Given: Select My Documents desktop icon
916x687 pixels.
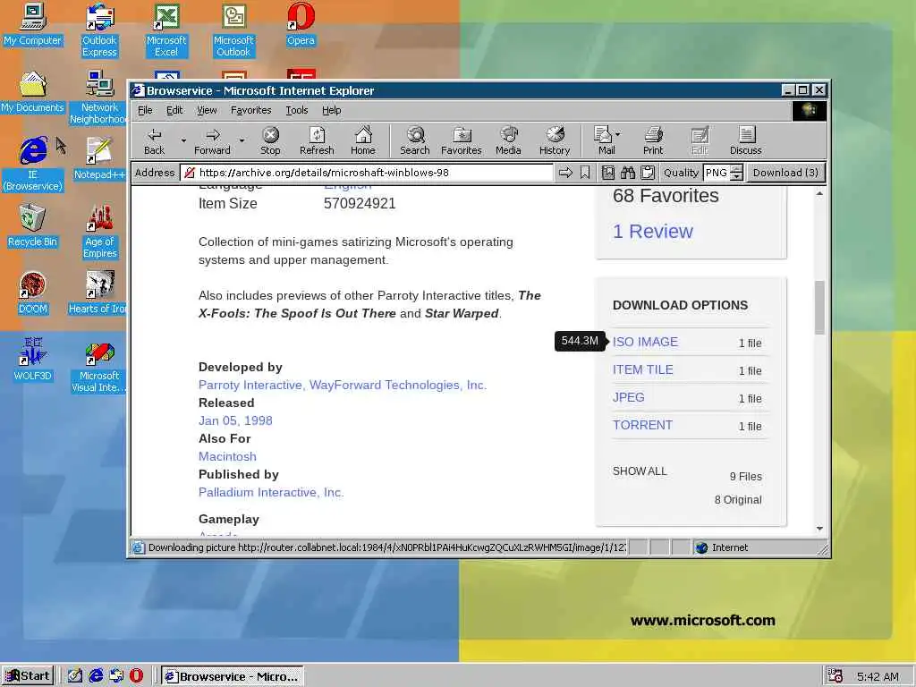Looking at the screenshot, I should coord(32,92).
